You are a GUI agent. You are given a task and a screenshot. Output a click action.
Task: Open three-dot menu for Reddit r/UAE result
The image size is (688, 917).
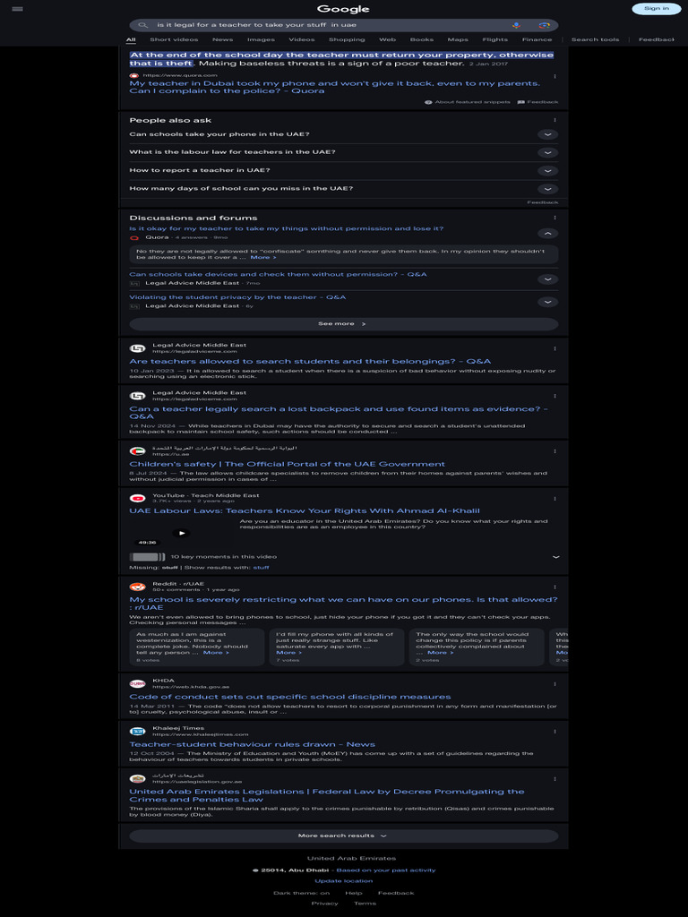(555, 587)
